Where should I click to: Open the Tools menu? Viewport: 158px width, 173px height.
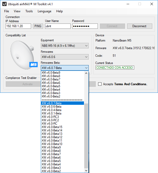point(29,11)
